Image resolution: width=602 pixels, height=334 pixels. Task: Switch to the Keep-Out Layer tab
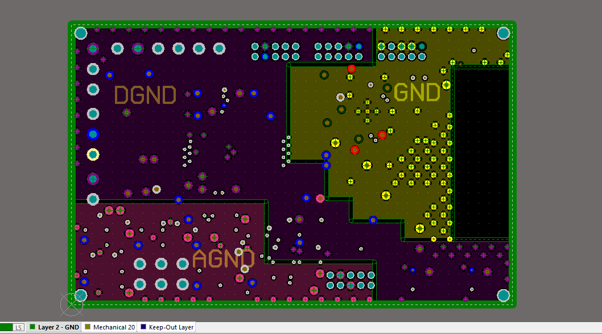point(171,327)
